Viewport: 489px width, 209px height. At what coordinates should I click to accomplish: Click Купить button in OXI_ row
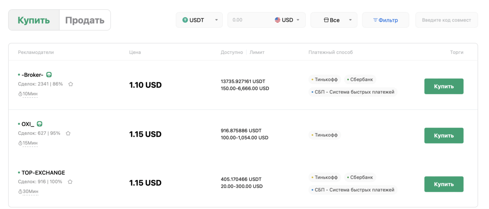pyautogui.click(x=444, y=135)
